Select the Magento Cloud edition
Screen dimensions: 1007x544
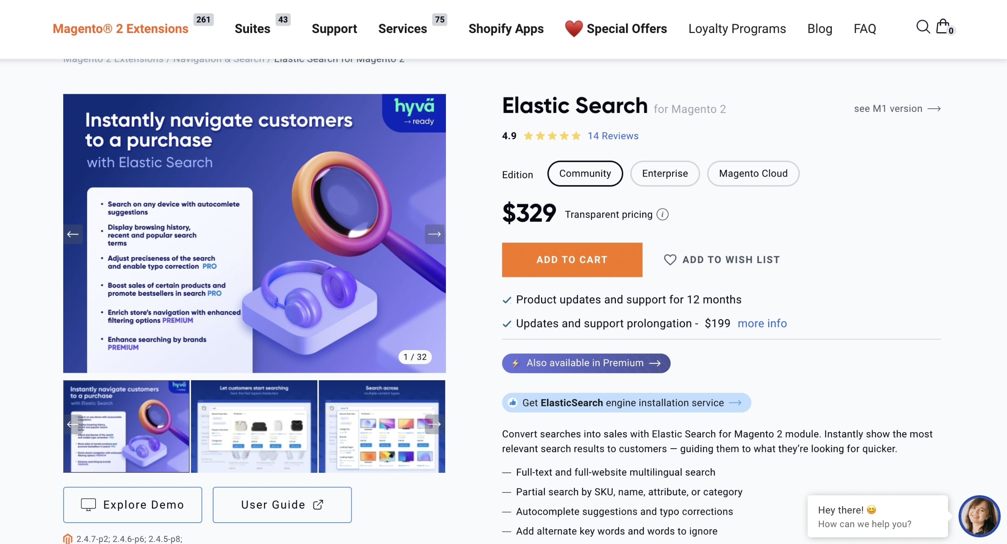[753, 173]
